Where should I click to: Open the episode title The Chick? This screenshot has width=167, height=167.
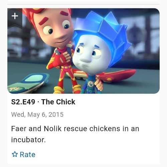coord(58,102)
